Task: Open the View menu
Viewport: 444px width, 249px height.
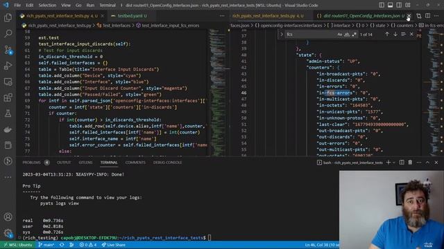Action: click(66, 5)
